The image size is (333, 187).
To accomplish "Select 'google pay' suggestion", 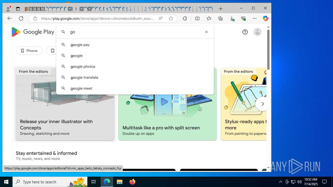I will coord(135,45).
